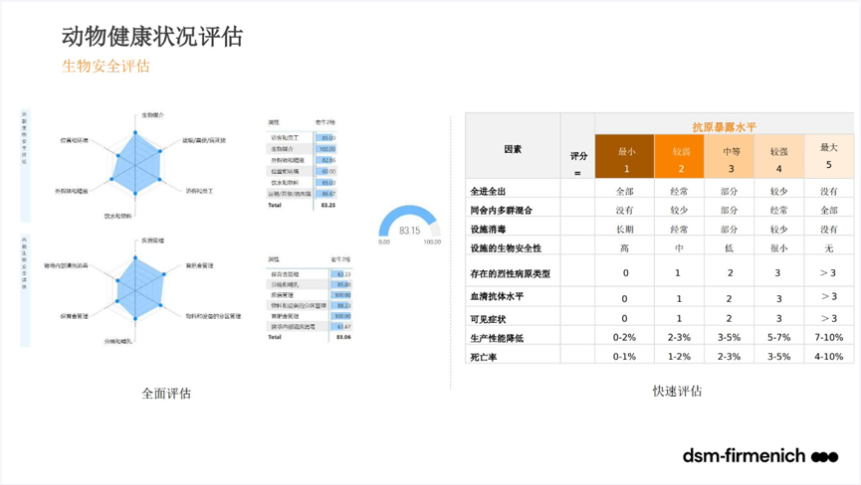Click 2 in the 可见症状 row
The width and height of the screenshot is (861, 485).
point(730,318)
